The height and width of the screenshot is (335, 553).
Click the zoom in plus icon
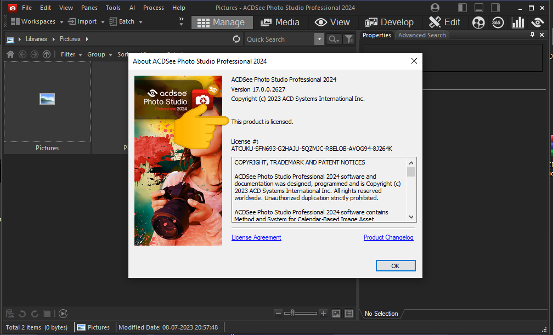pos(324,313)
